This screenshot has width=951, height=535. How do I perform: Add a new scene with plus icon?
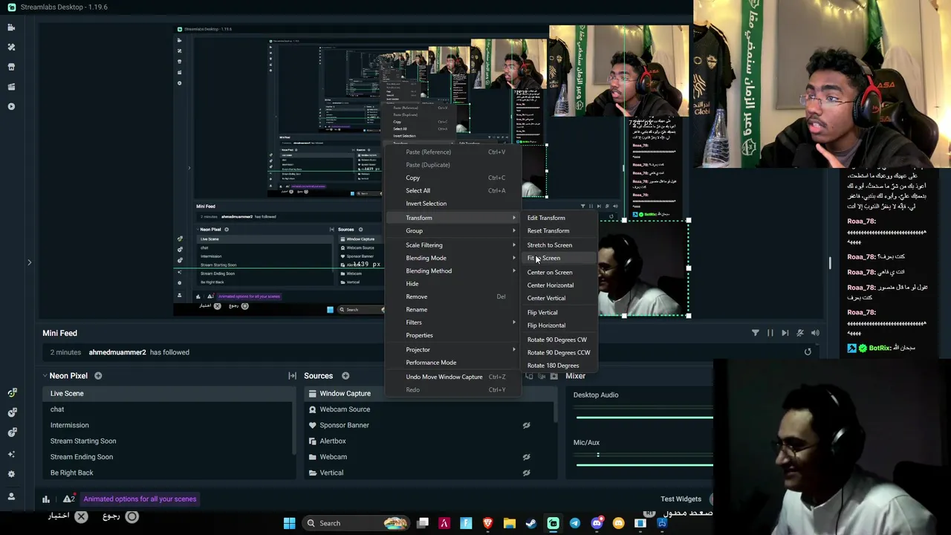[98, 376]
